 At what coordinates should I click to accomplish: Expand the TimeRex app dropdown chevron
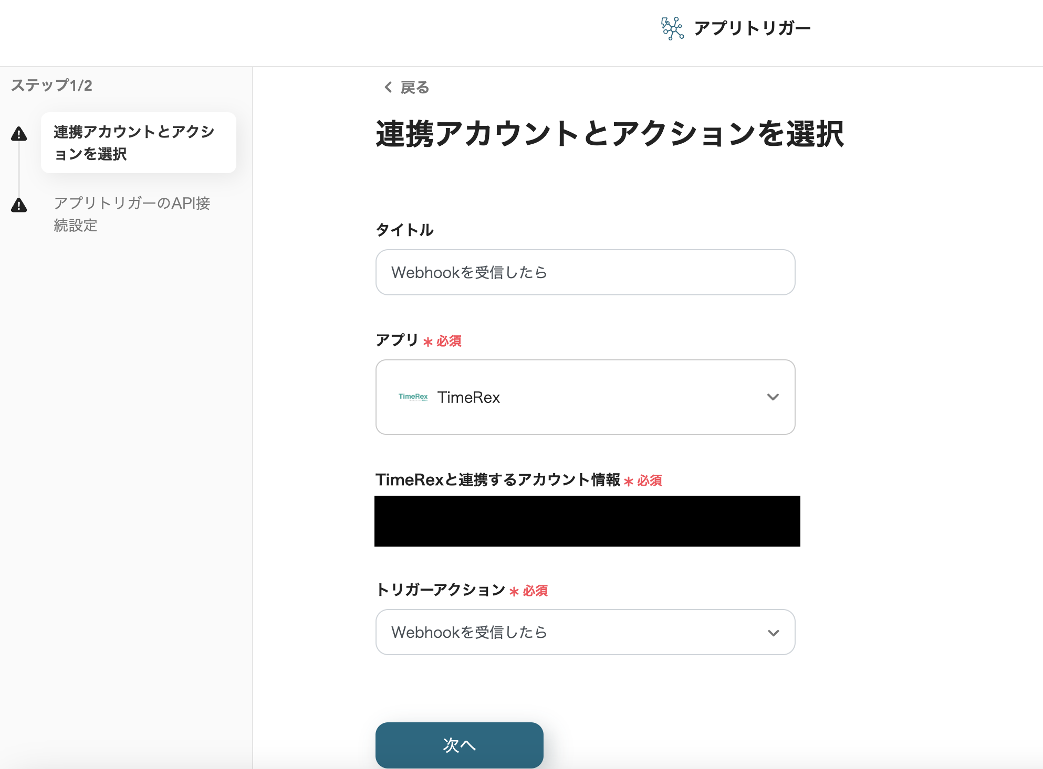773,397
